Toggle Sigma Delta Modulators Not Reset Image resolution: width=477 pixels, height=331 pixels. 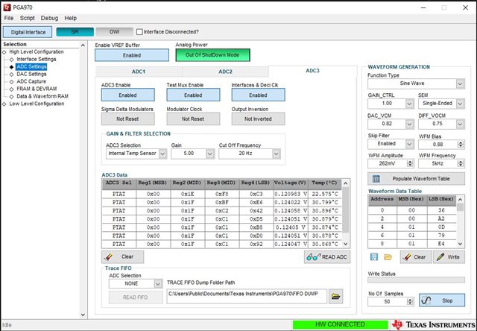tap(127, 119)
